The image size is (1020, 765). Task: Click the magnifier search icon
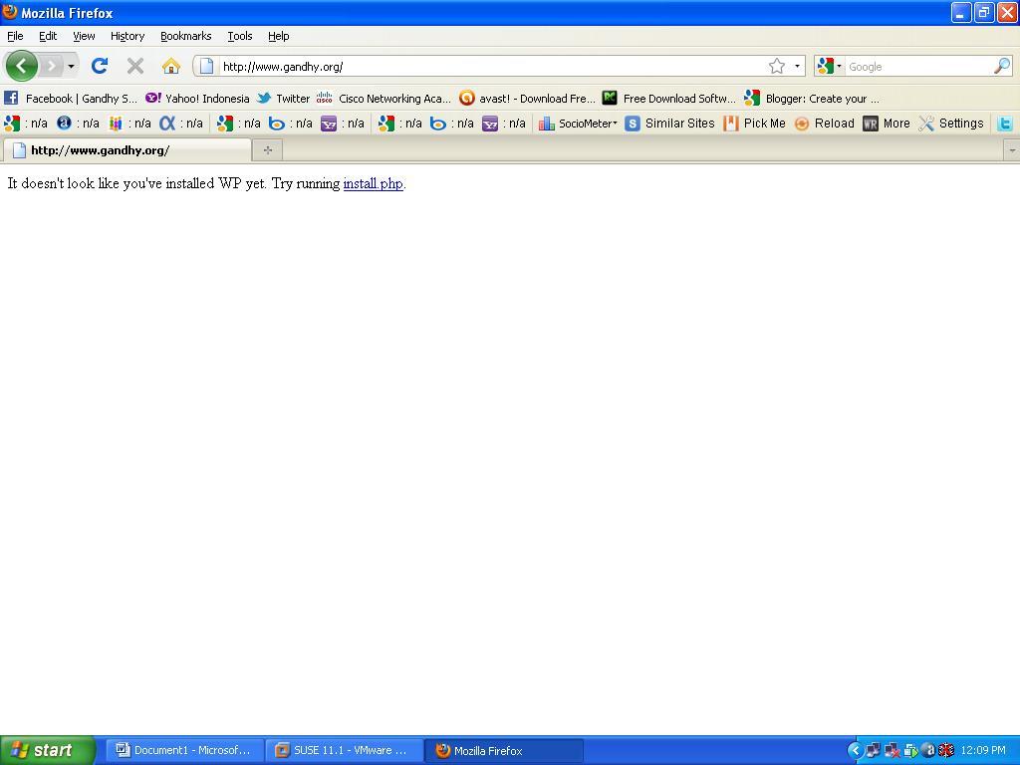[x=1002, y=66]
